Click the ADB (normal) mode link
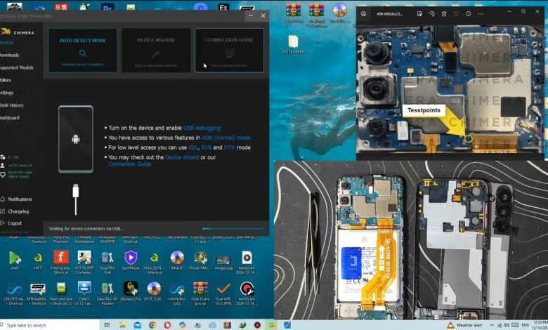This screenshot has height=330, width=548. coord(226,138)
